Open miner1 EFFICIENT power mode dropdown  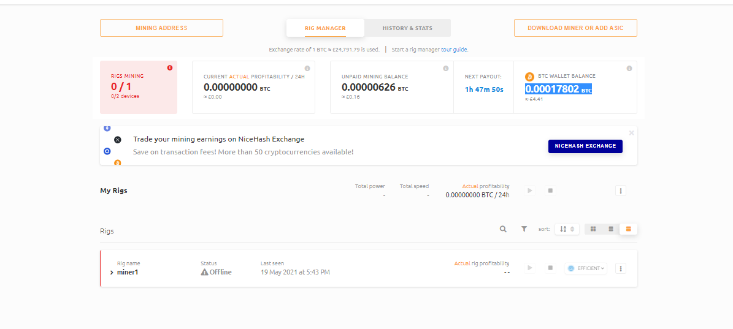pyautogui.click(x=586, y=268)
